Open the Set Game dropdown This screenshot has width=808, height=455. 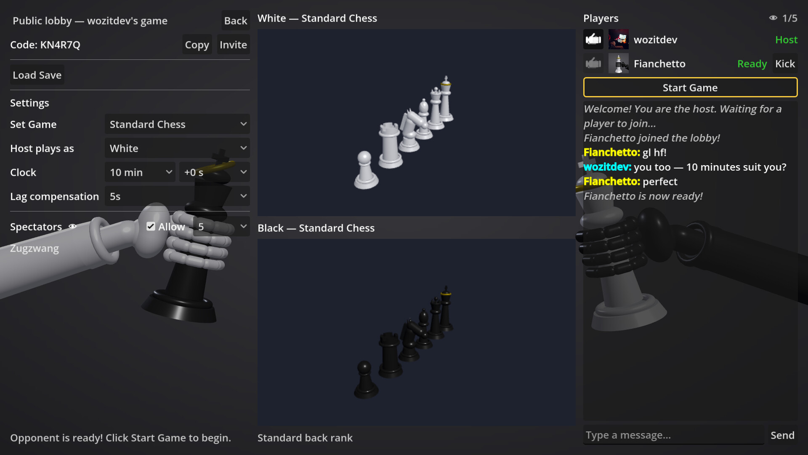click(177, 124)
